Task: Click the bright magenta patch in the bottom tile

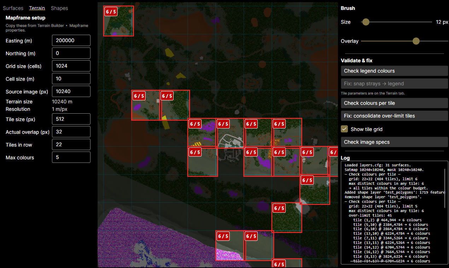Action: pos(229,254)
